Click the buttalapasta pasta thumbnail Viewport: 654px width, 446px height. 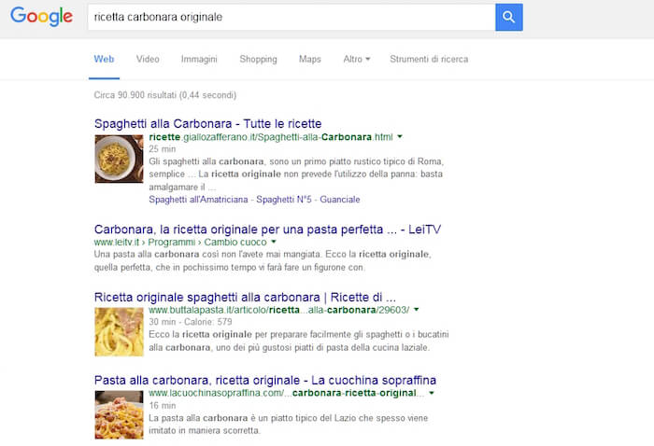coord(119,332)
